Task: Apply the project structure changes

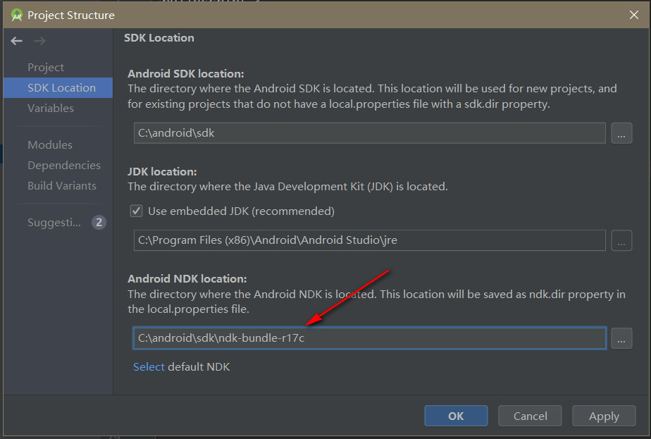Action: tap(604, 416)
